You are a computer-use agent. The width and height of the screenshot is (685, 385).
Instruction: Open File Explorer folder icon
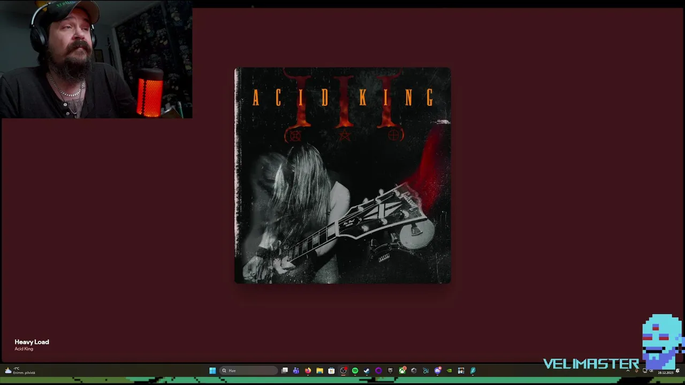[319, 371]
